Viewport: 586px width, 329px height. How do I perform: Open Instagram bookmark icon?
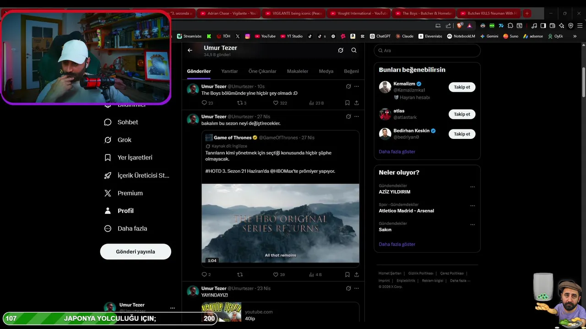[248, 36]
